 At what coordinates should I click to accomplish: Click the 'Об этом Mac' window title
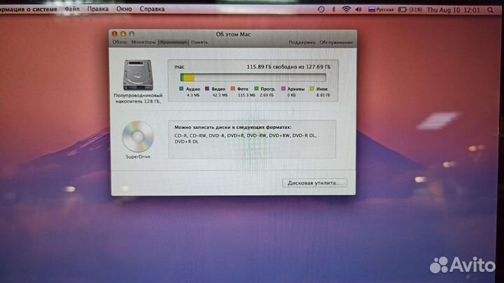[233, 34]
